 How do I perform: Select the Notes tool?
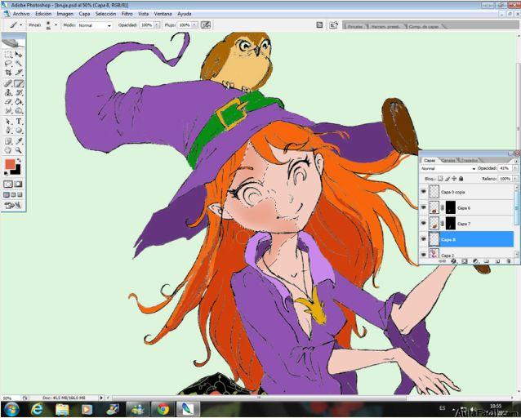[8, 141]
